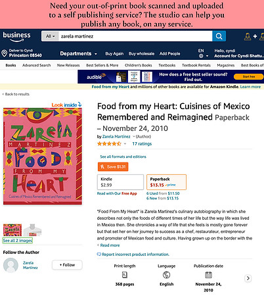Open the All search category dropdown

point(50,36)
